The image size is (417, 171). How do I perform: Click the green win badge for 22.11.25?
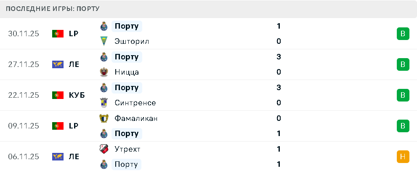(x=403, y=95)
